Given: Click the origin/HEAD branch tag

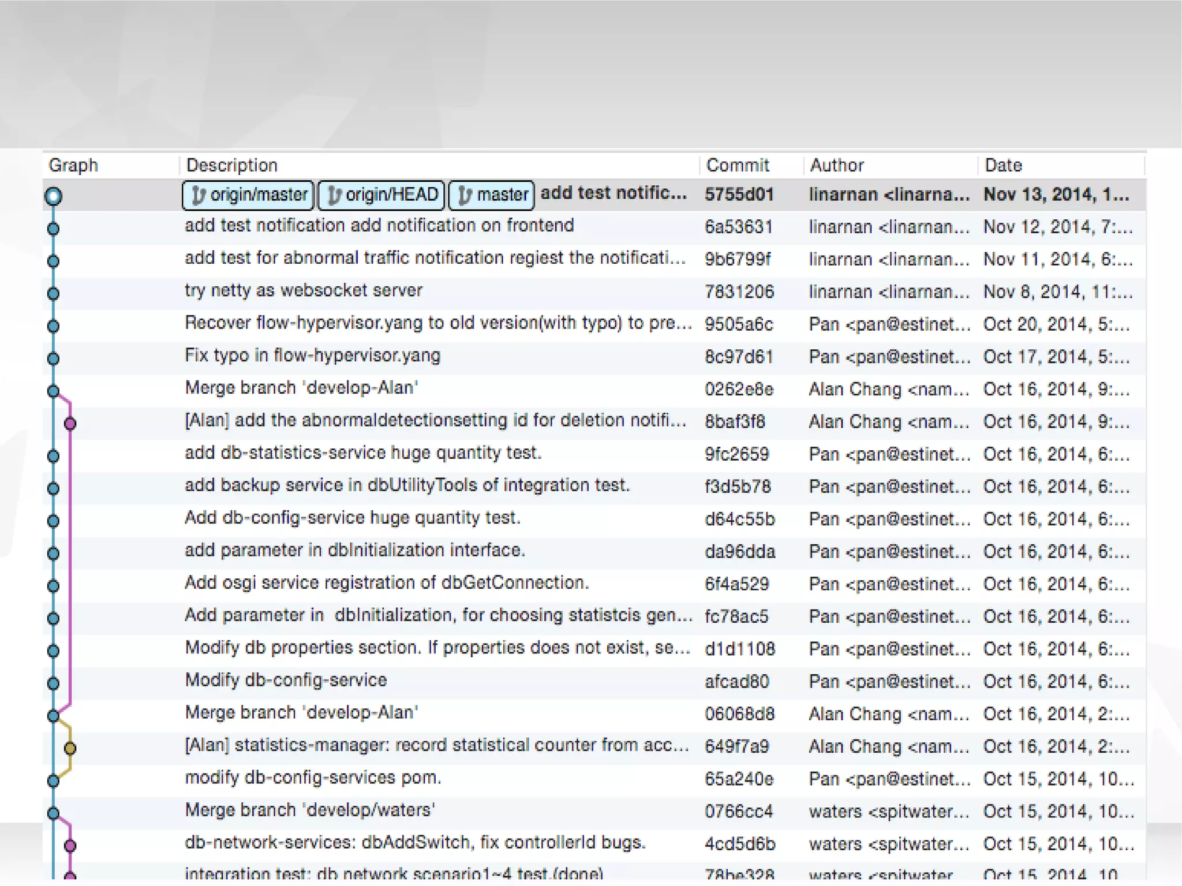Looking at the screenshot, I should tap(381, 195).
